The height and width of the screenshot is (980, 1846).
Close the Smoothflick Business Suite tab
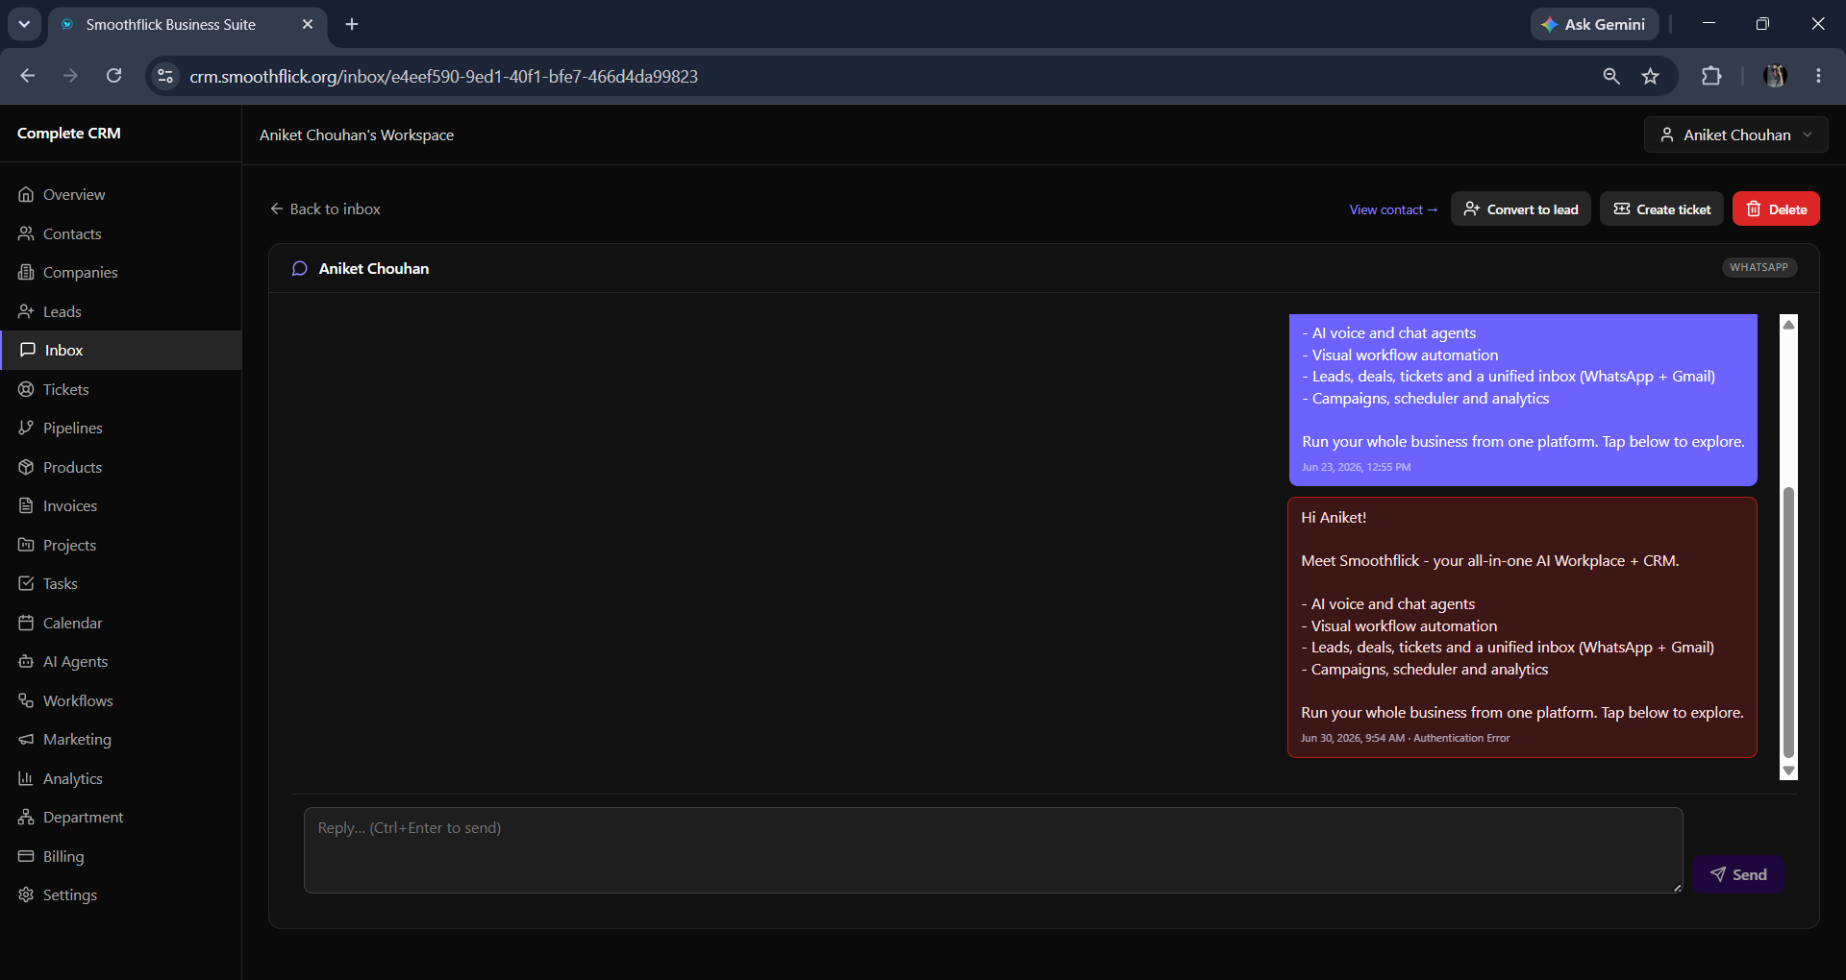308,24
